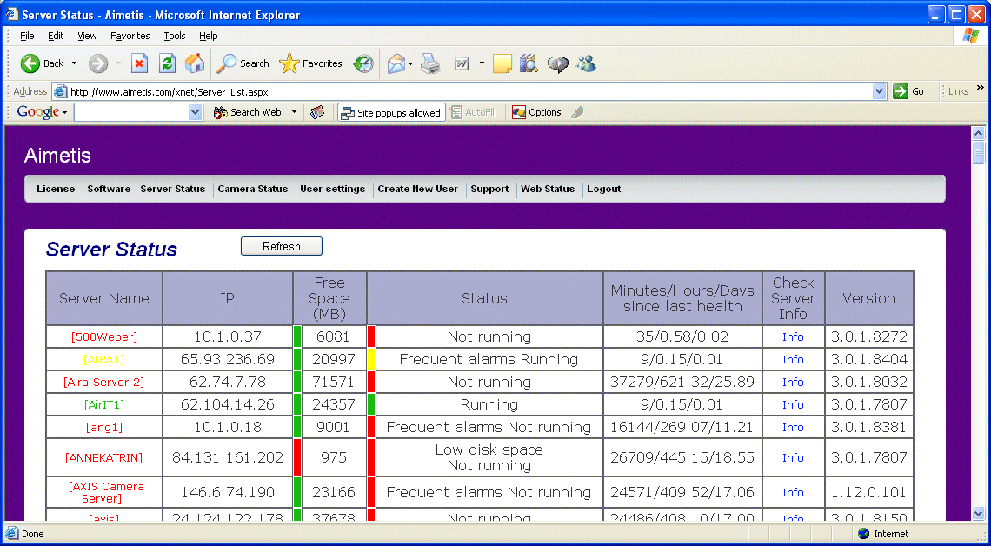Click inside the Google toolbar search field

pos(130,112)
